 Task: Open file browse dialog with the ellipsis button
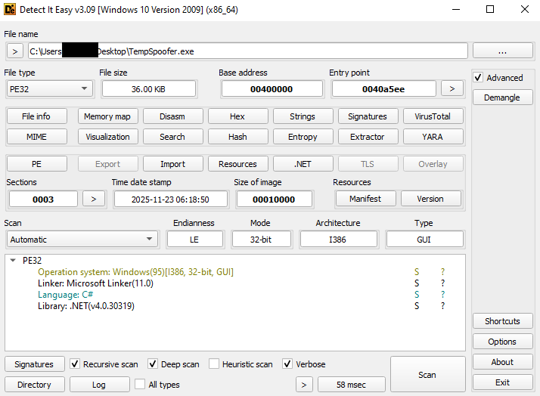pos(502,51)
